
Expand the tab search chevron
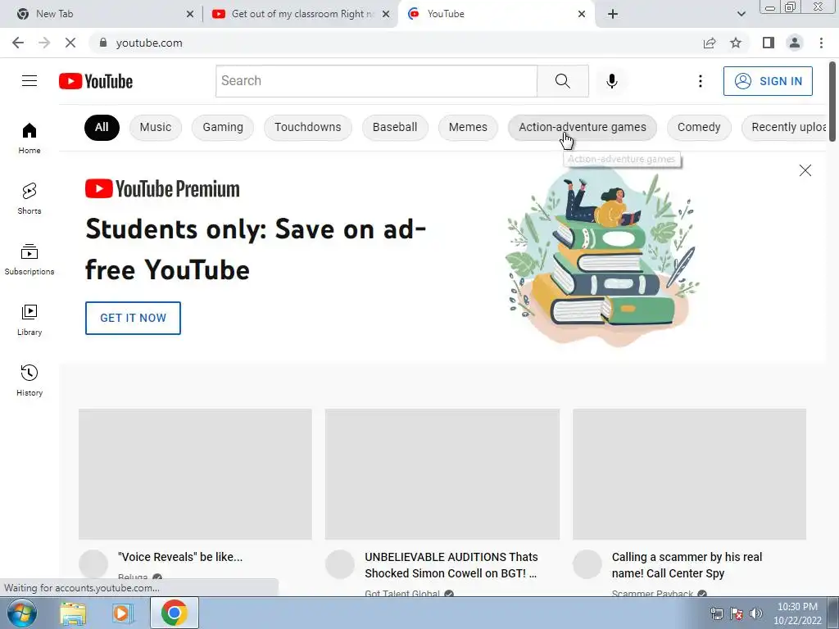(x=741, y=14)
